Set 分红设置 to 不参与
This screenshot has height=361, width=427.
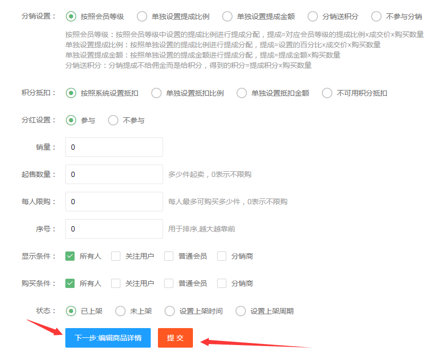(113, 120)
